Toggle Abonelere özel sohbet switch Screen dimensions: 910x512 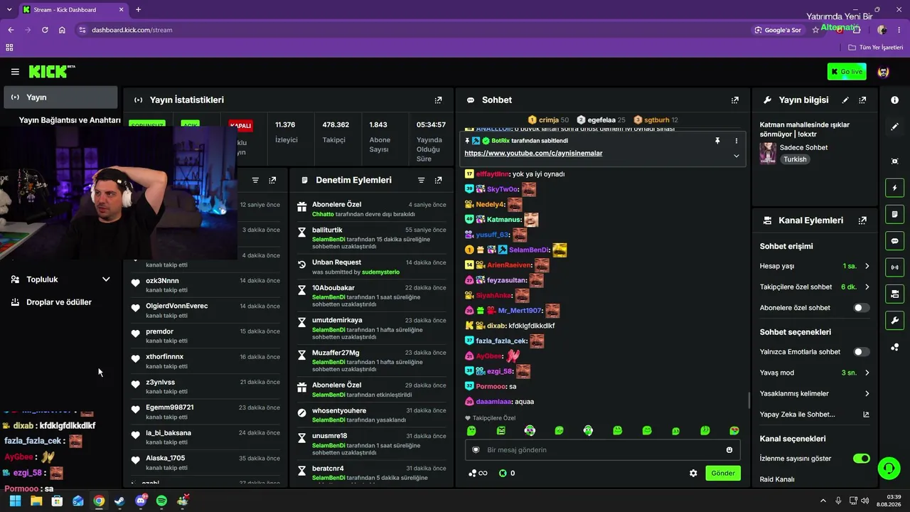pos(862,308)
